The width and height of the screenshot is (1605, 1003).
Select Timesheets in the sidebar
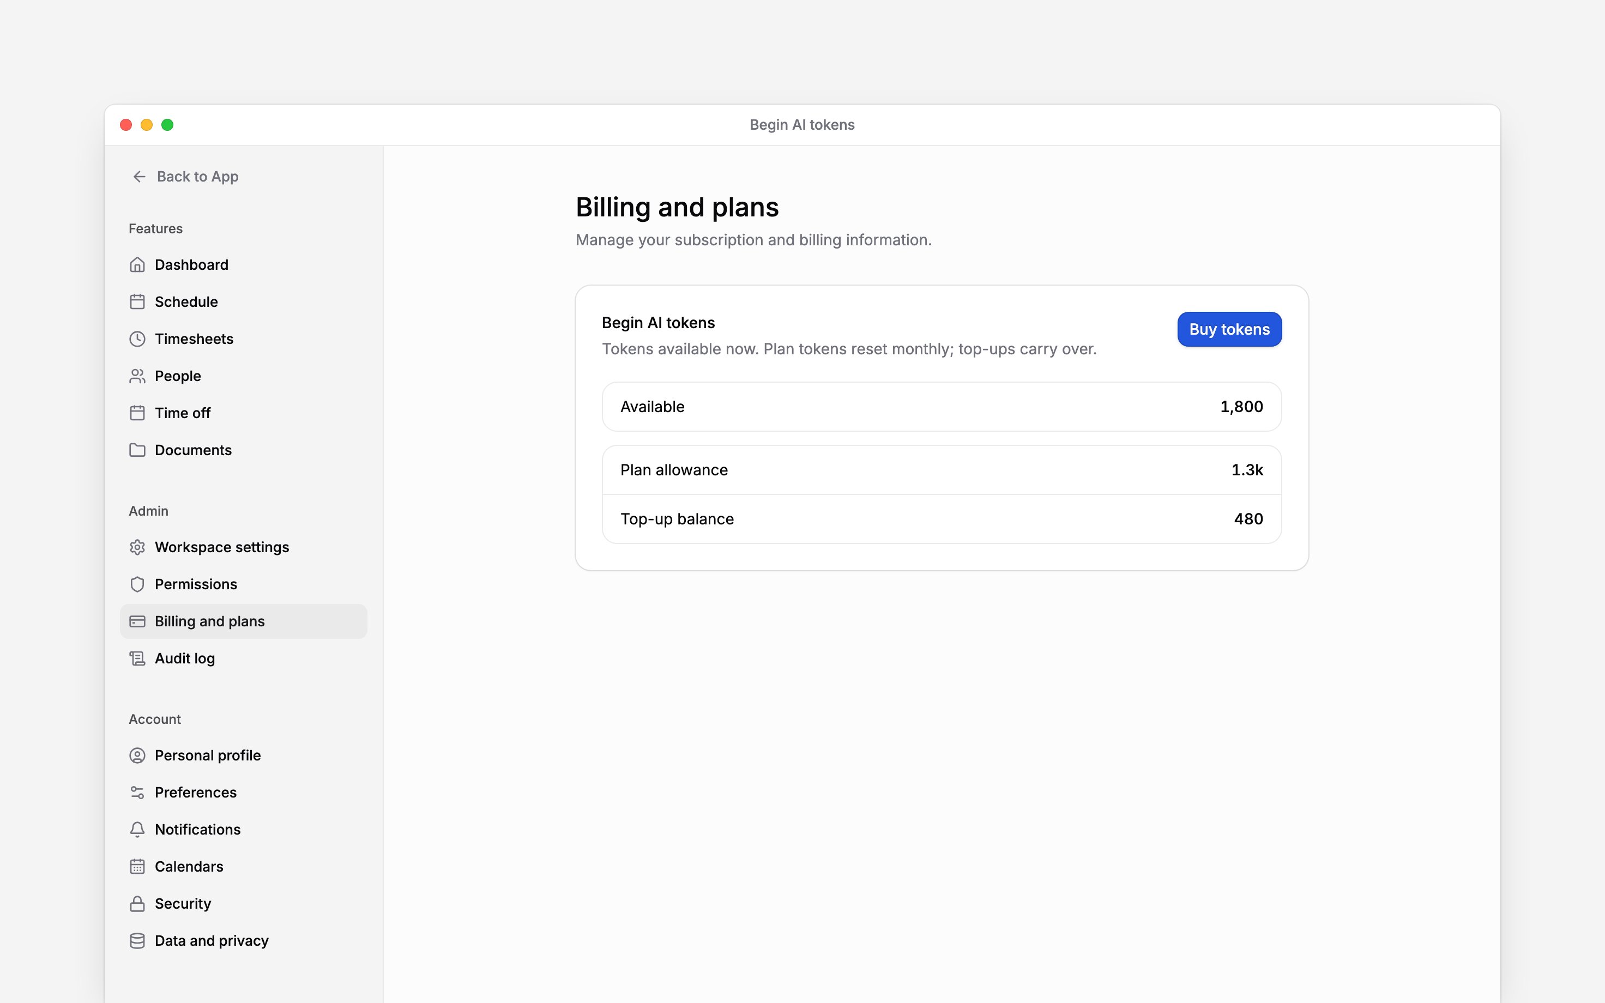click(194, 339)
